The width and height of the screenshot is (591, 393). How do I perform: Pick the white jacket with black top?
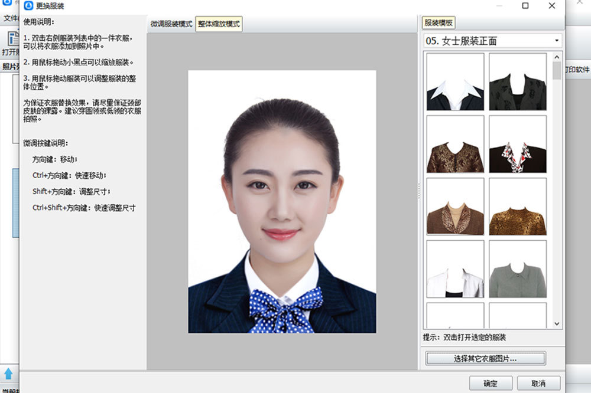(455, 269)
